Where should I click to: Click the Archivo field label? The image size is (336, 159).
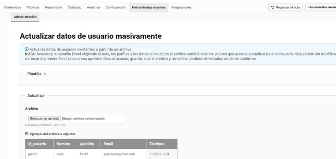31,108
